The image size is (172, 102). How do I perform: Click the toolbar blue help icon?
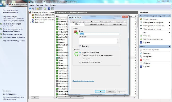coord(49,9)
